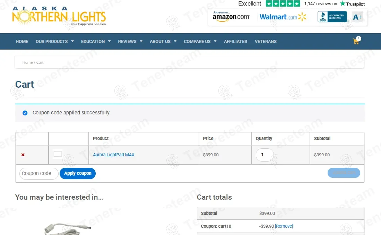Viewport: 381px width, 235px height.
Task: Click the -$39.90 coupon discount amount
Action: pyautogui.click(x=267, y=226)
